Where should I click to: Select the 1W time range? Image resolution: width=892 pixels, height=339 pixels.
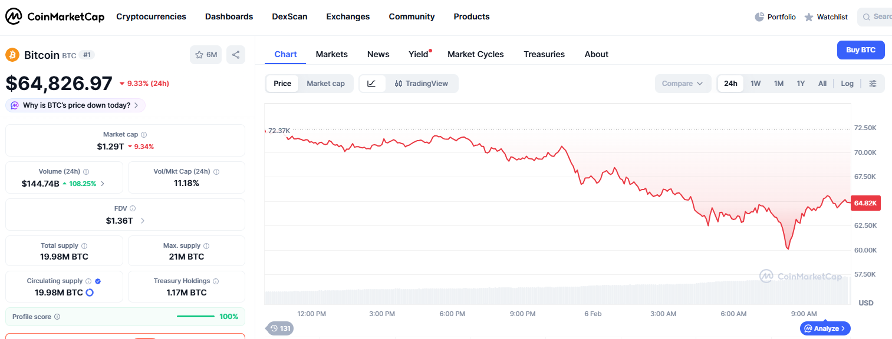(755, 84)
